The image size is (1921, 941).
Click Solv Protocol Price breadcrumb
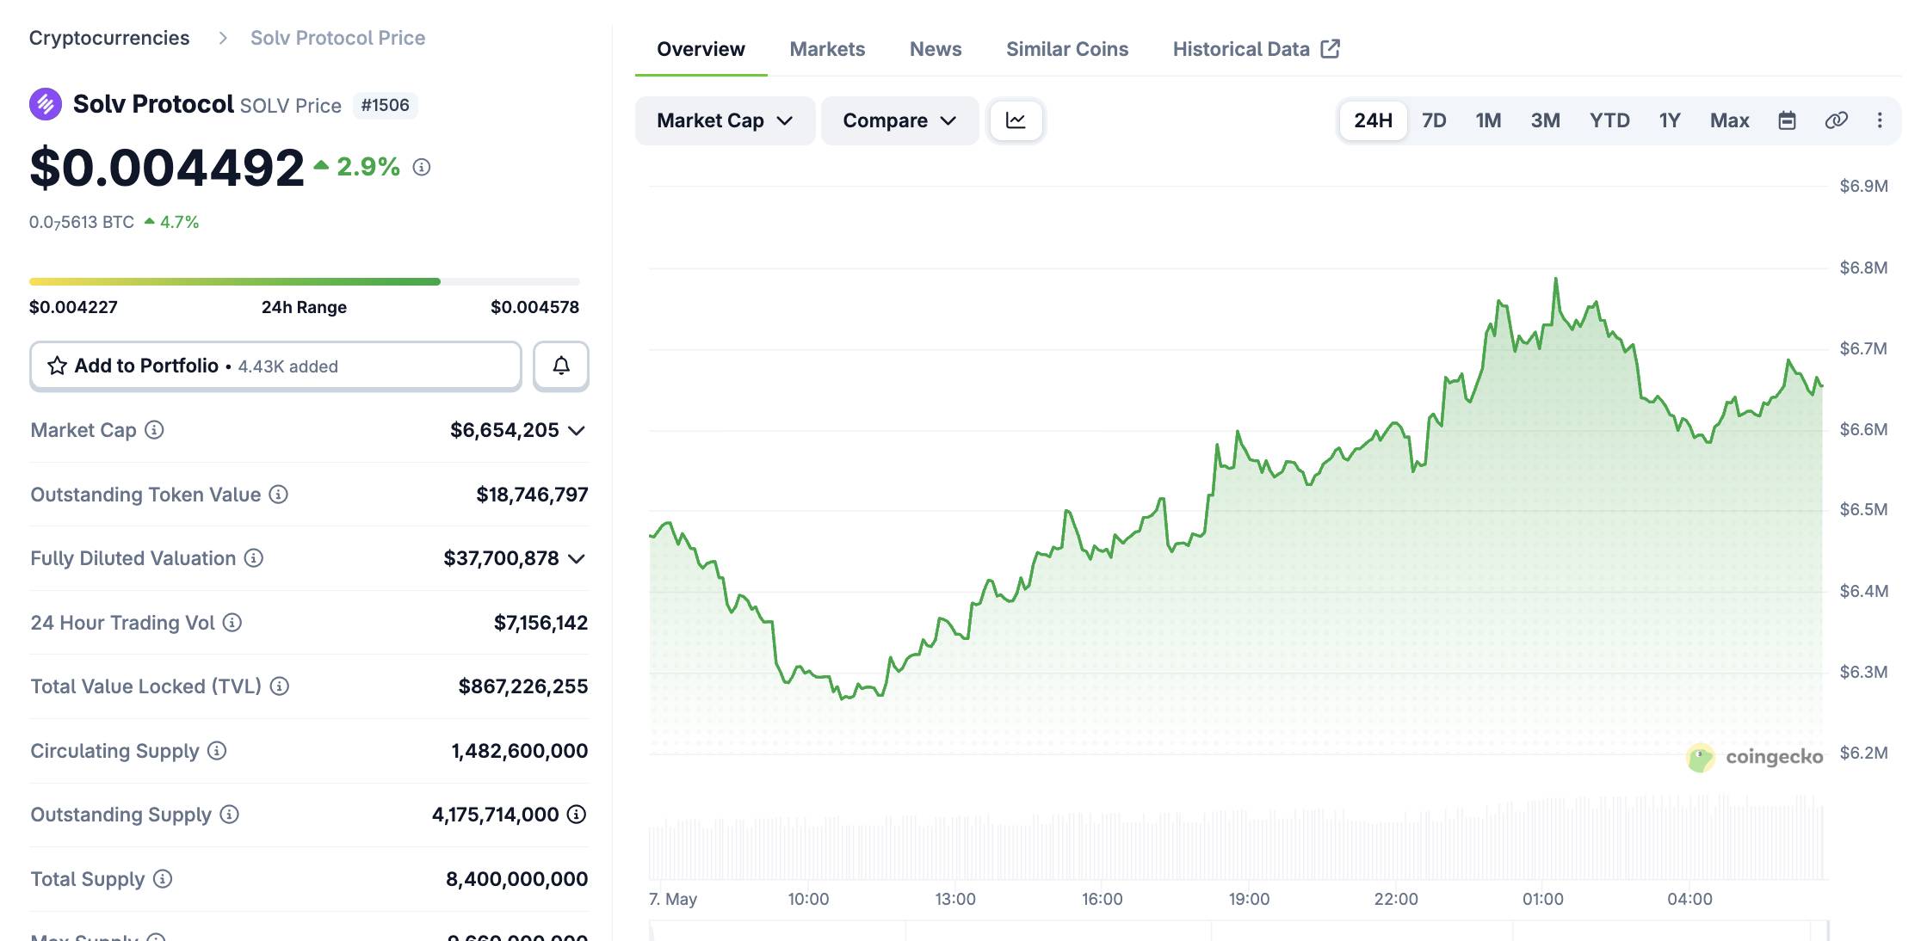(x=337, y=38)
